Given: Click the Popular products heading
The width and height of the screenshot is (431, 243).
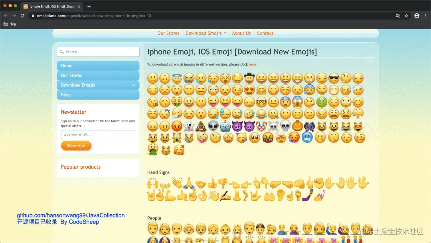Looking at the screenshot, I should tap(81, 167).
